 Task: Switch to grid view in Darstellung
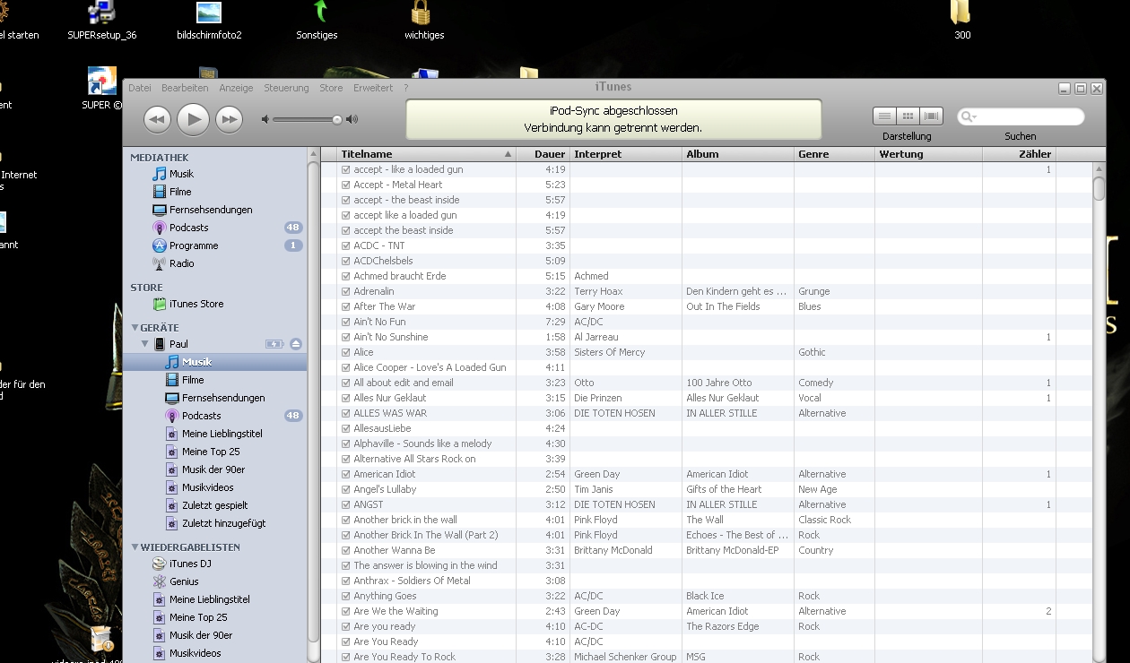click(908, 116)
